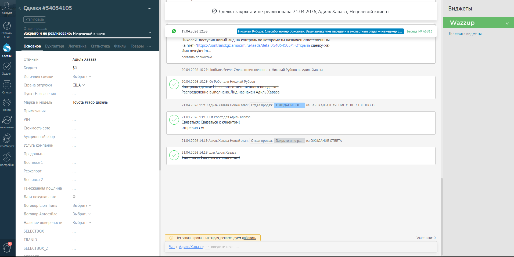Screen dimensions: 514x257
Task: Click the green checkmark of Контроль сделки task
Action: (174, 84)
